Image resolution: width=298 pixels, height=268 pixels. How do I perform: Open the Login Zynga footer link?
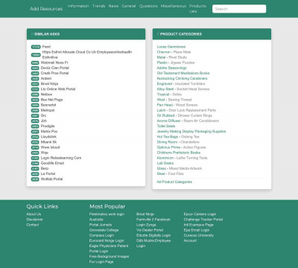click(146, 225)
